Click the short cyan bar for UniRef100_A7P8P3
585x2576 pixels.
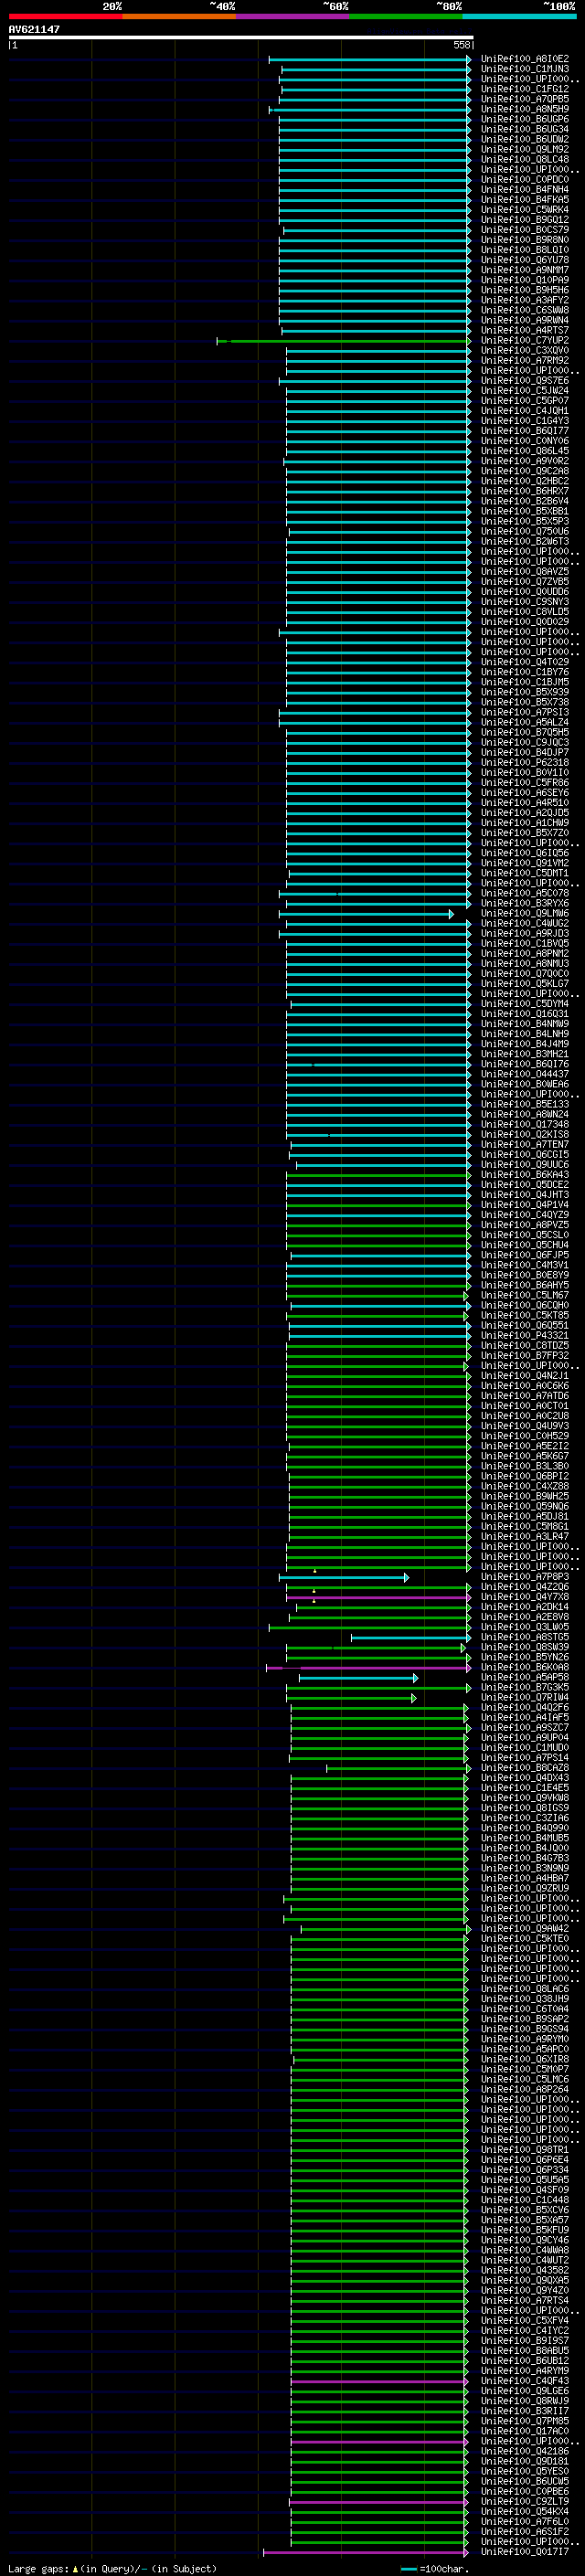tap(343, 1578)
